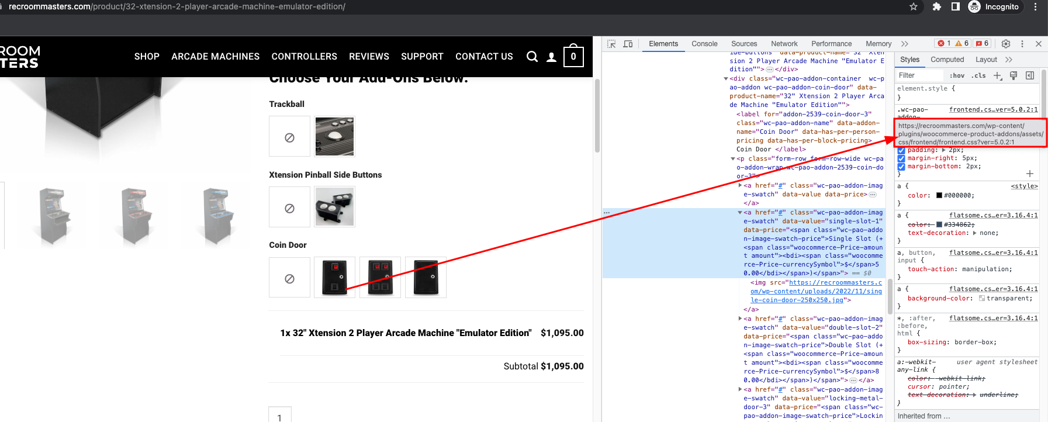
Task: Go to the REVIEWS page
Action: tap(369, 57)
